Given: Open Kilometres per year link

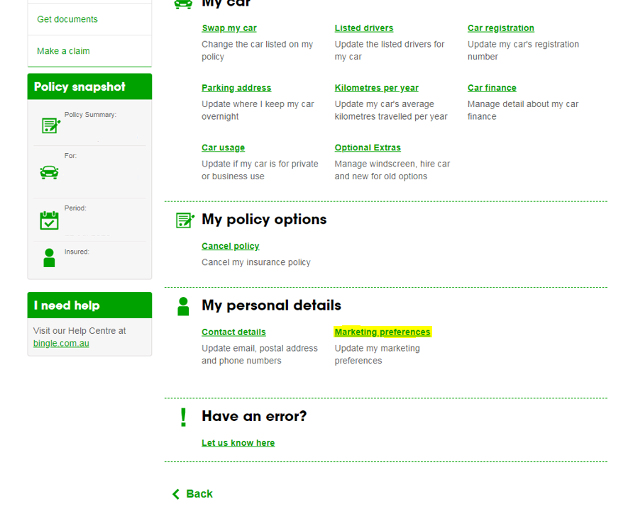Looking at the screenshot, I should click(376, 88).
